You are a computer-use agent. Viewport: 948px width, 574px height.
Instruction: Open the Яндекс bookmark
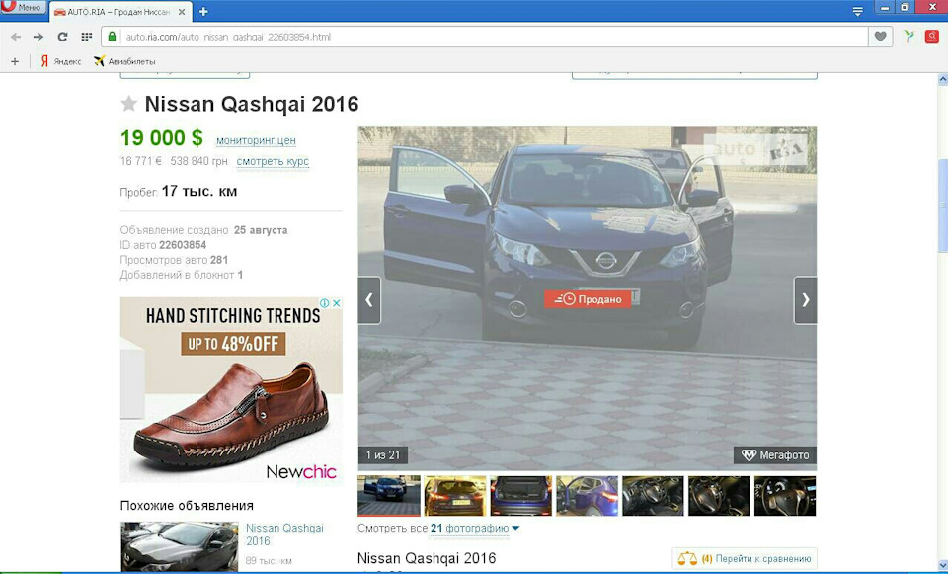(x=60, y=61)
